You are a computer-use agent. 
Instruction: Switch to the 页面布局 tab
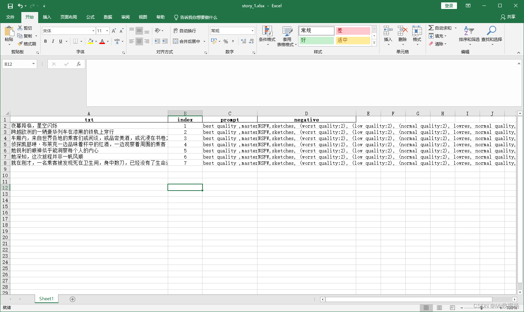coord(68,17)
